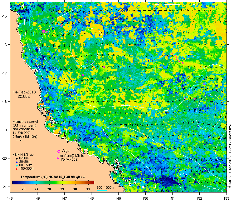The width and height of the screenshot is (234, 200).
Task: Click the magenta drifter track near 151E, 16.5S
Action: point(178,59)
